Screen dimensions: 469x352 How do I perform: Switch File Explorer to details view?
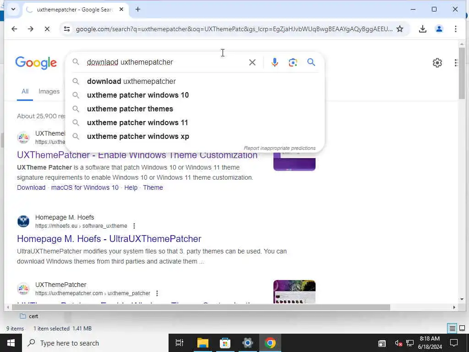[x=452, y=329]
